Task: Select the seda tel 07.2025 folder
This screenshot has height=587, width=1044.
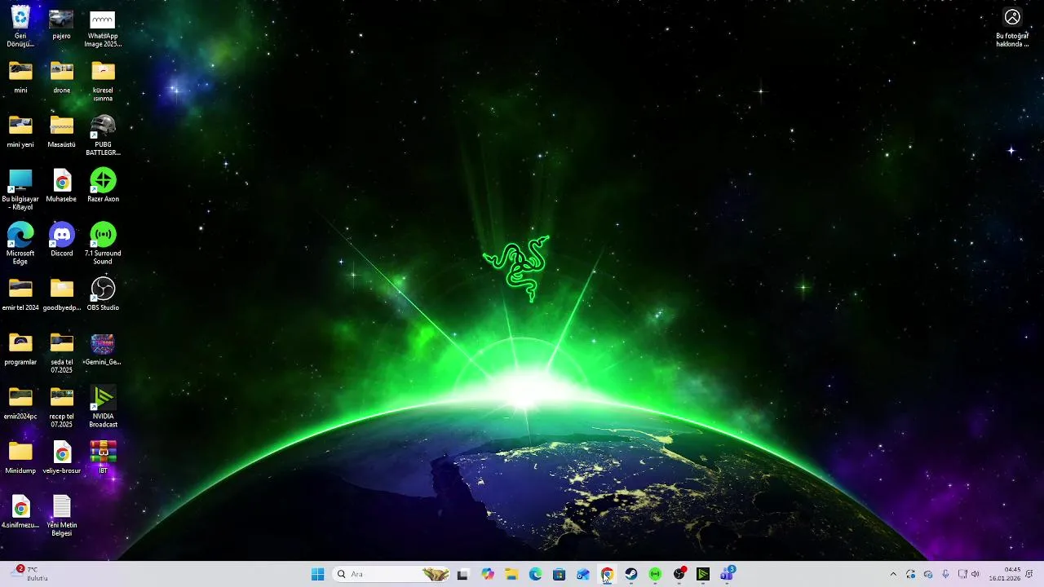Action: 62,353
